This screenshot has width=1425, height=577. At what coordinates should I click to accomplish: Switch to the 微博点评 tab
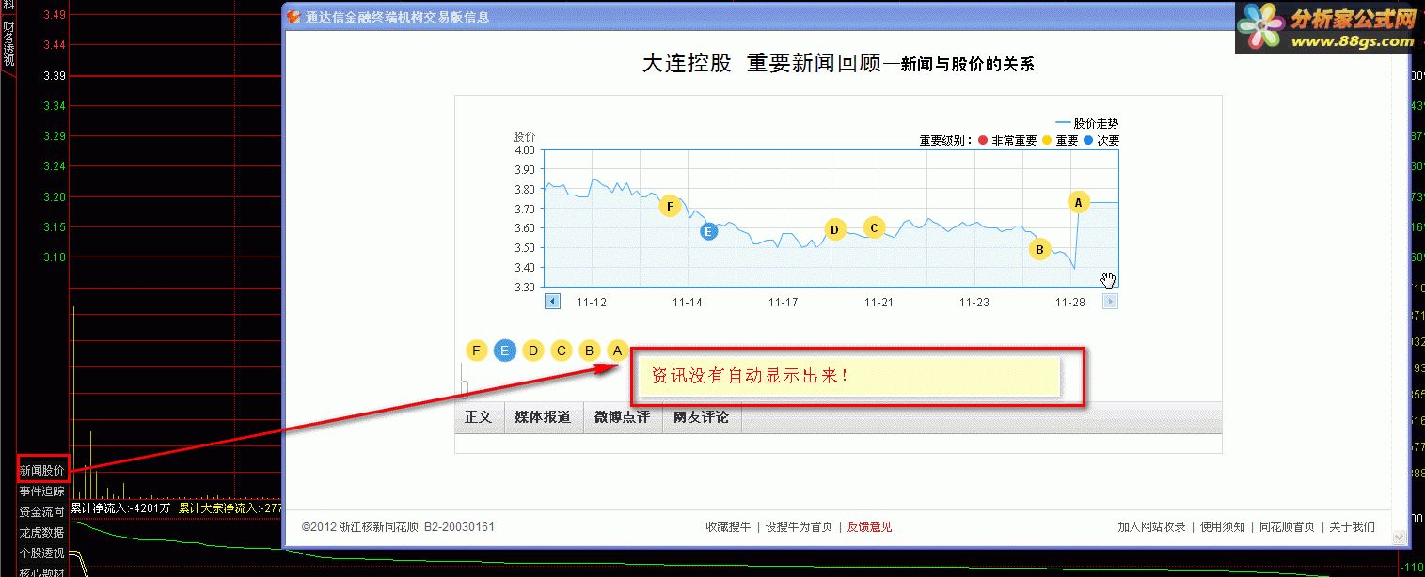[x=622, y=417]
